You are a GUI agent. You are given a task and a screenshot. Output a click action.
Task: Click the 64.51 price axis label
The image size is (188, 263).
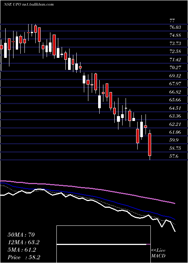(175, 108)
